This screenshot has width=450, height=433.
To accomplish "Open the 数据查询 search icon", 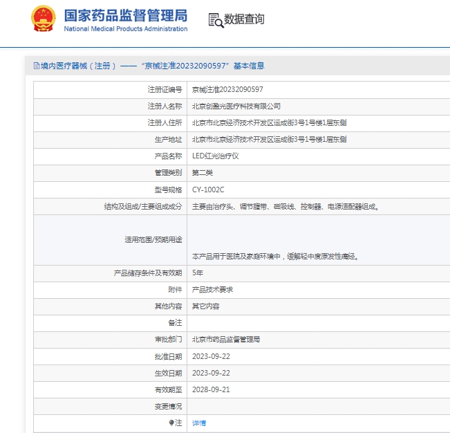I will tap(216, 20).
